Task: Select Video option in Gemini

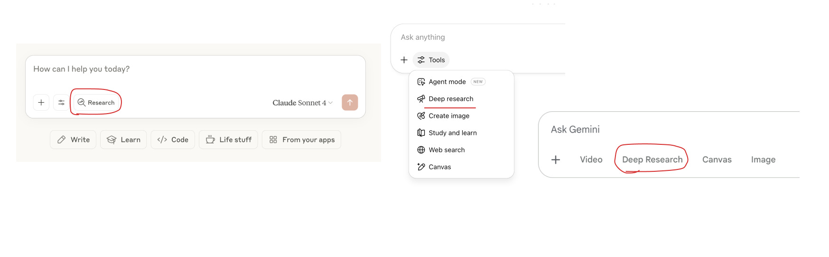Action: tap(591, 160)
